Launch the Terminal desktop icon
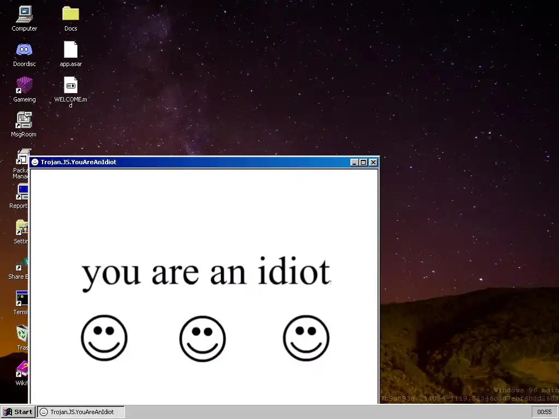The height and width of the screenshot is (419, 559). [22, 298]
